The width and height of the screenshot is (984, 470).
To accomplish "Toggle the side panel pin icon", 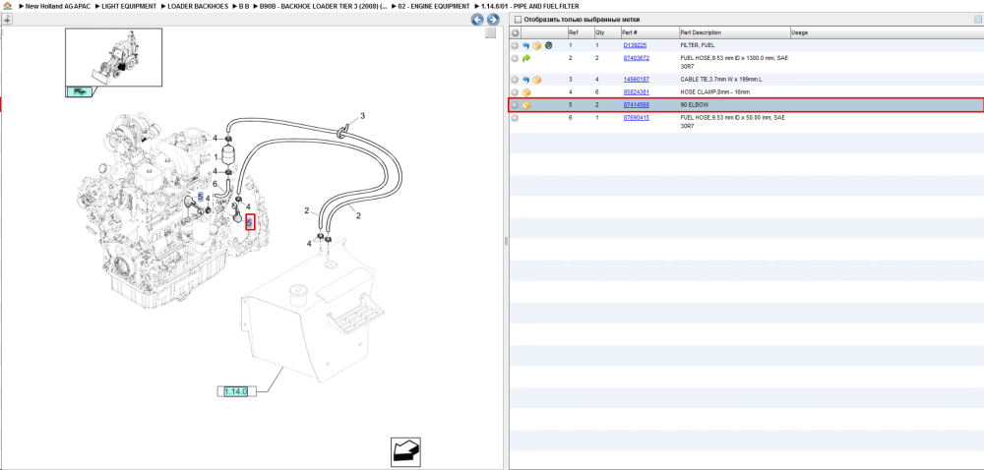I will point(7,20).
